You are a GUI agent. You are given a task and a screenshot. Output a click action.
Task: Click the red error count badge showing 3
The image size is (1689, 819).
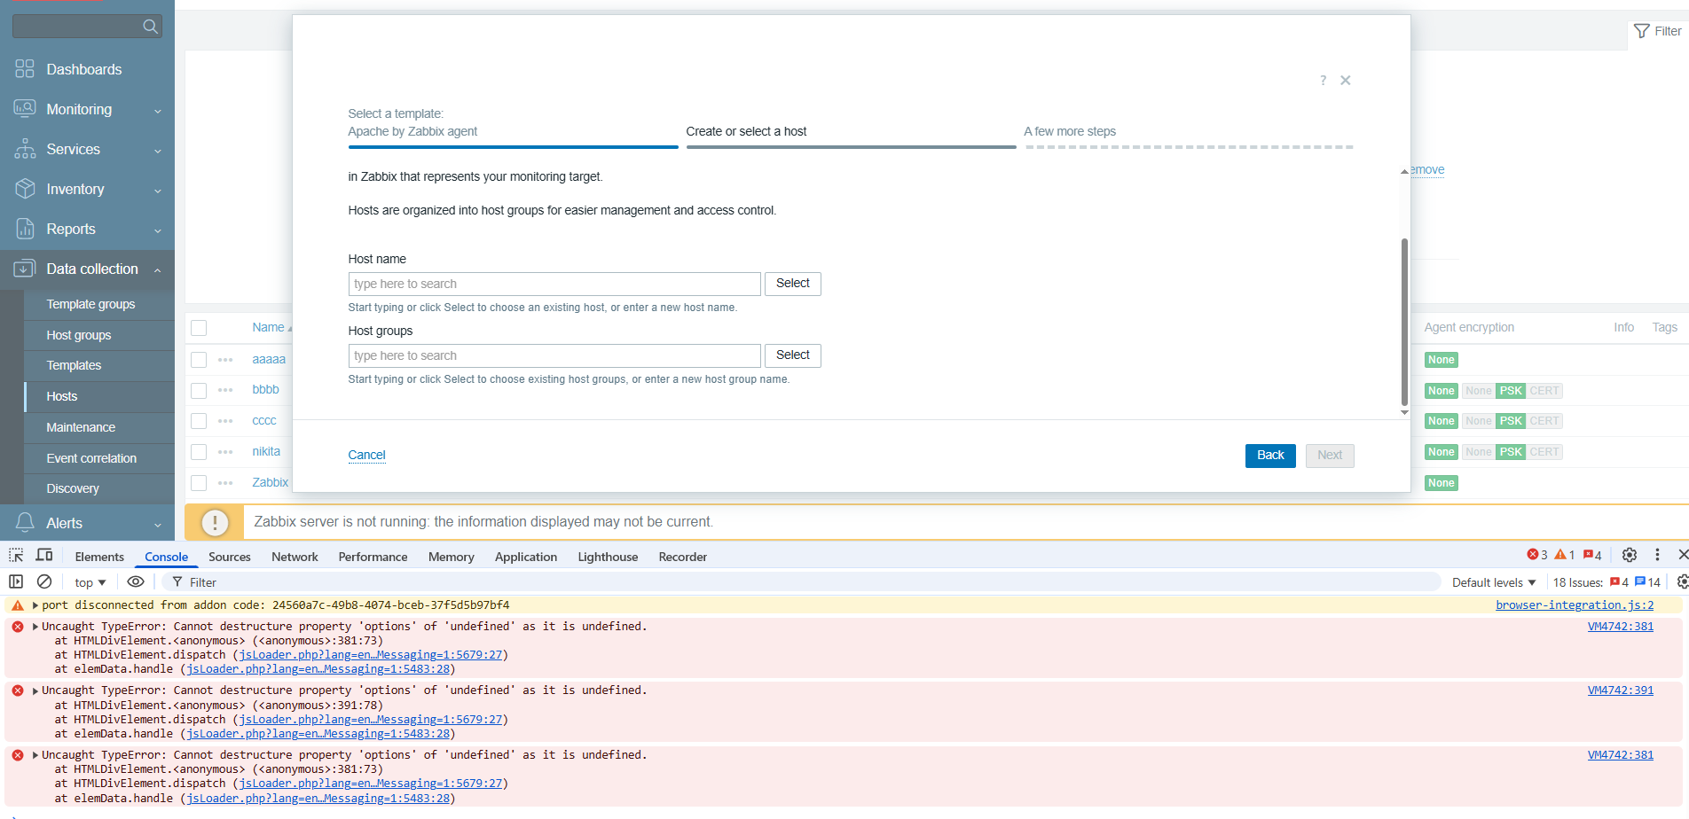[x=1537, y=555]
